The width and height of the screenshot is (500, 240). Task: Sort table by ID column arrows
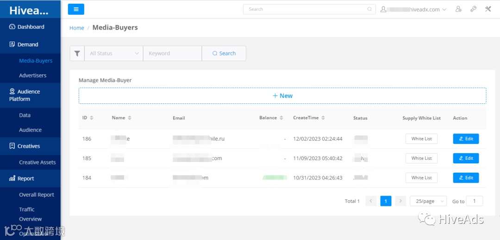(x=92, y=118)
